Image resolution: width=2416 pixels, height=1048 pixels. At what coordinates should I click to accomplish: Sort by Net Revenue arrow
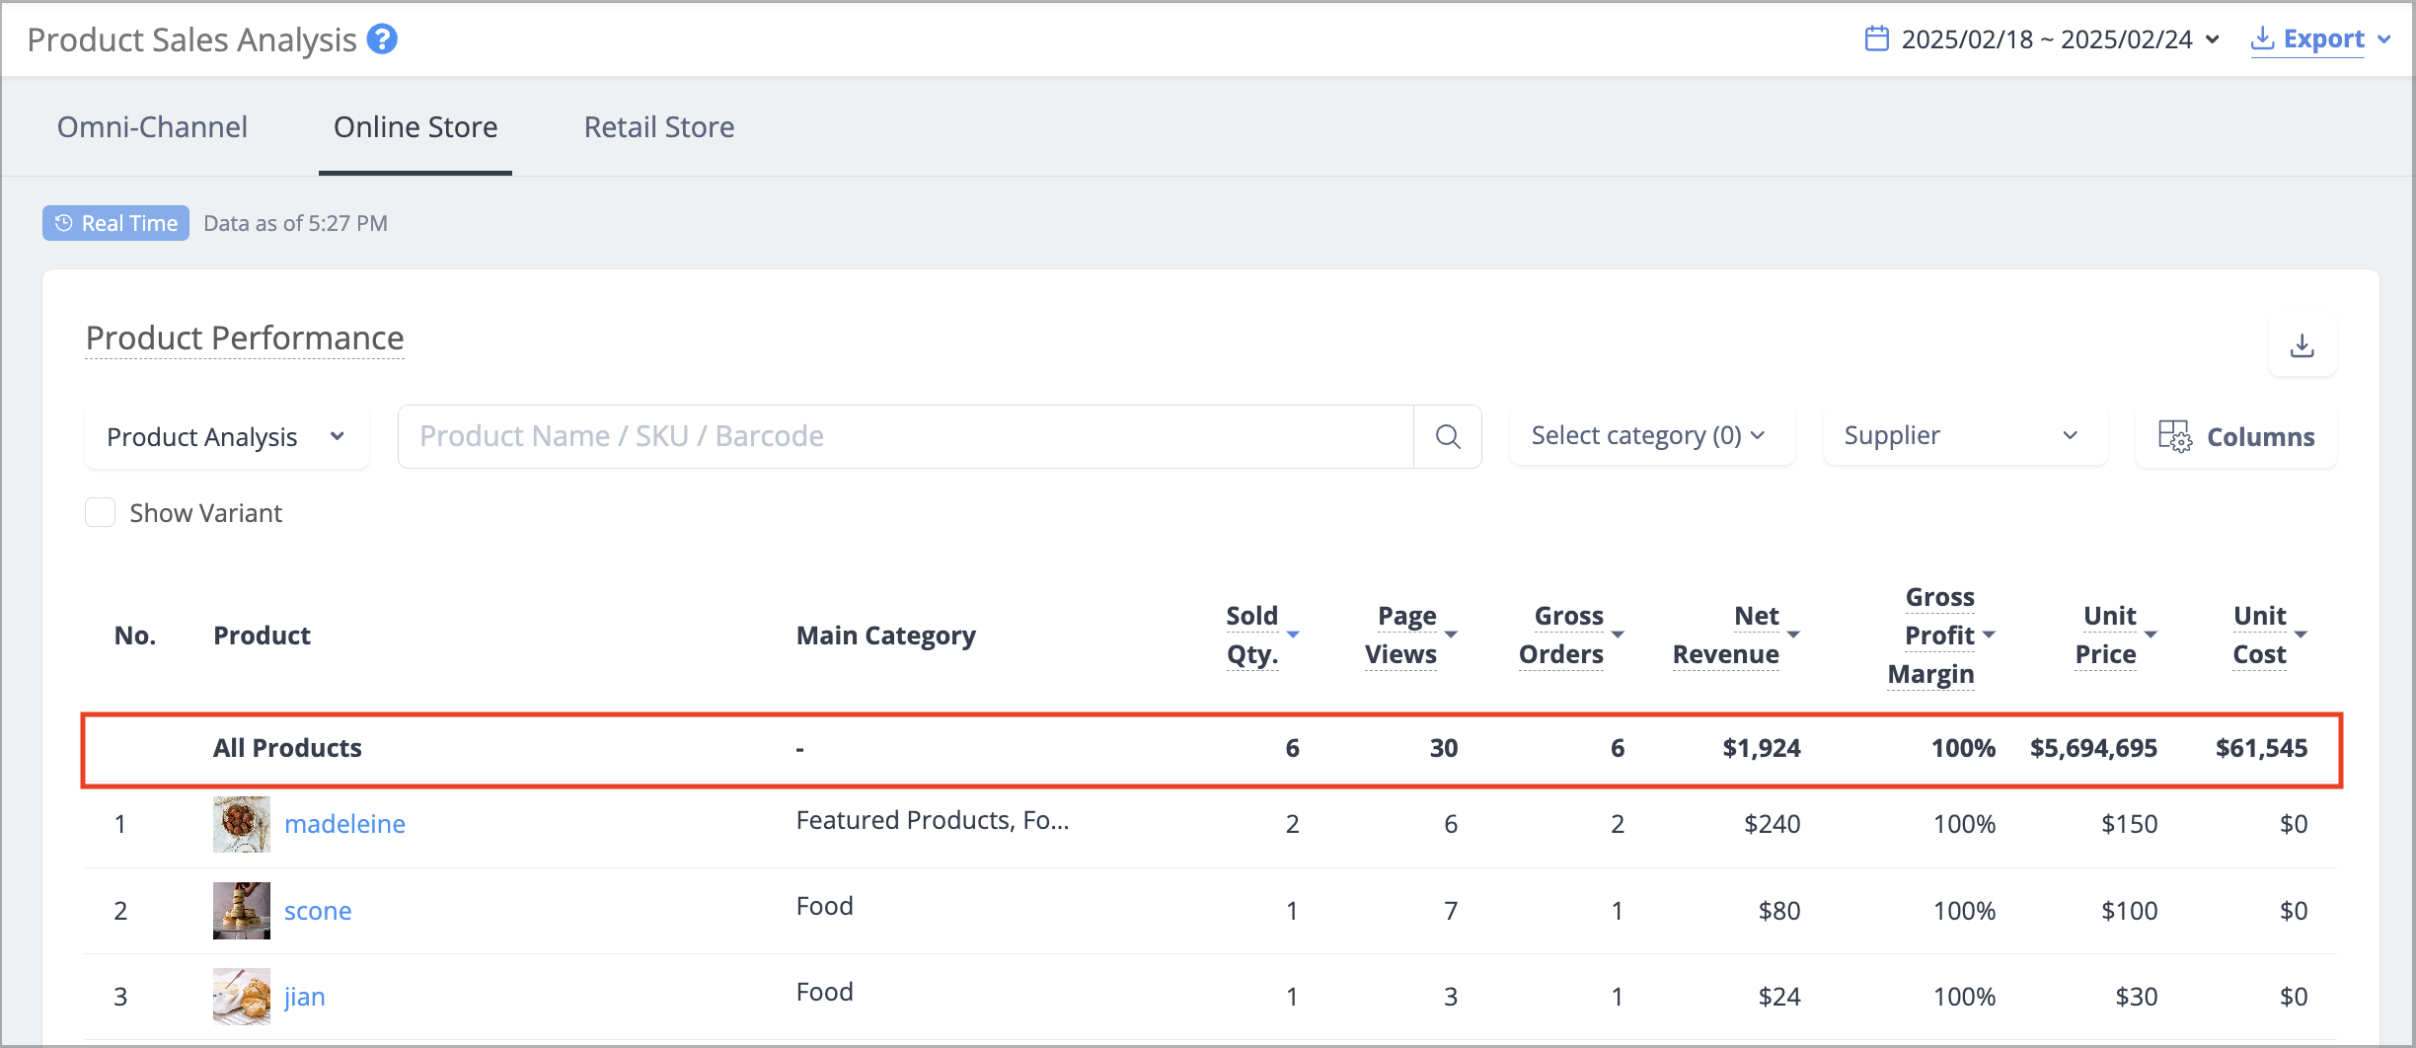[x=1793, y=635]
